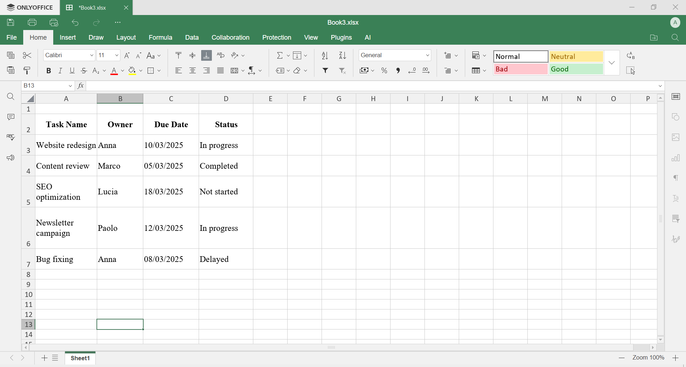Open the Collaboration tab
Screen dimensions: 686x367
230,37
